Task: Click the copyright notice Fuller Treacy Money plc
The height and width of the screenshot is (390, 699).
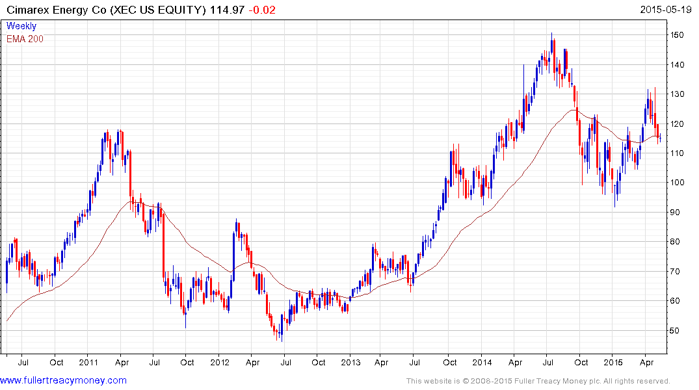Action: pos(538,381)
